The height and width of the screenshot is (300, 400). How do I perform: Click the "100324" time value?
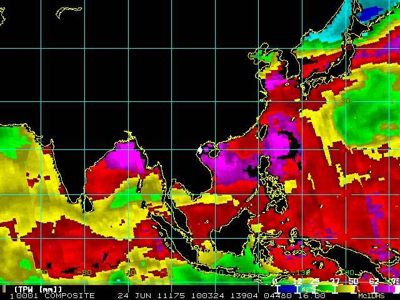(x=207, y=296)
